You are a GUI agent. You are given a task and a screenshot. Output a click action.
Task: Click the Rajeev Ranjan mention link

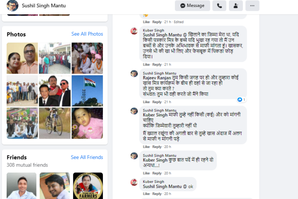pyautogui.click(x=157, y=78)
